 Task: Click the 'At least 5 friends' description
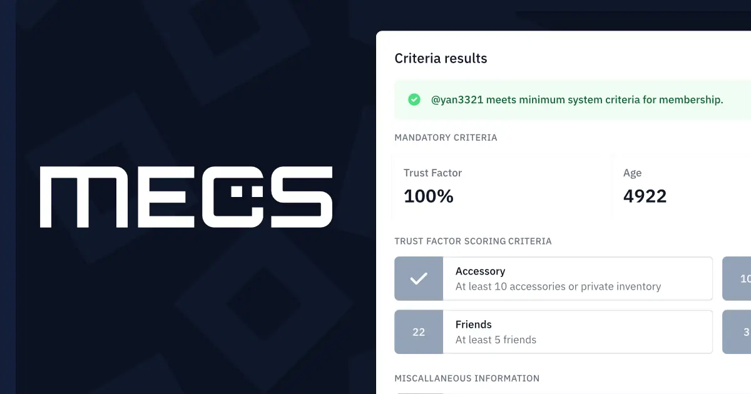pyautogui.click(x=496, y=340)
